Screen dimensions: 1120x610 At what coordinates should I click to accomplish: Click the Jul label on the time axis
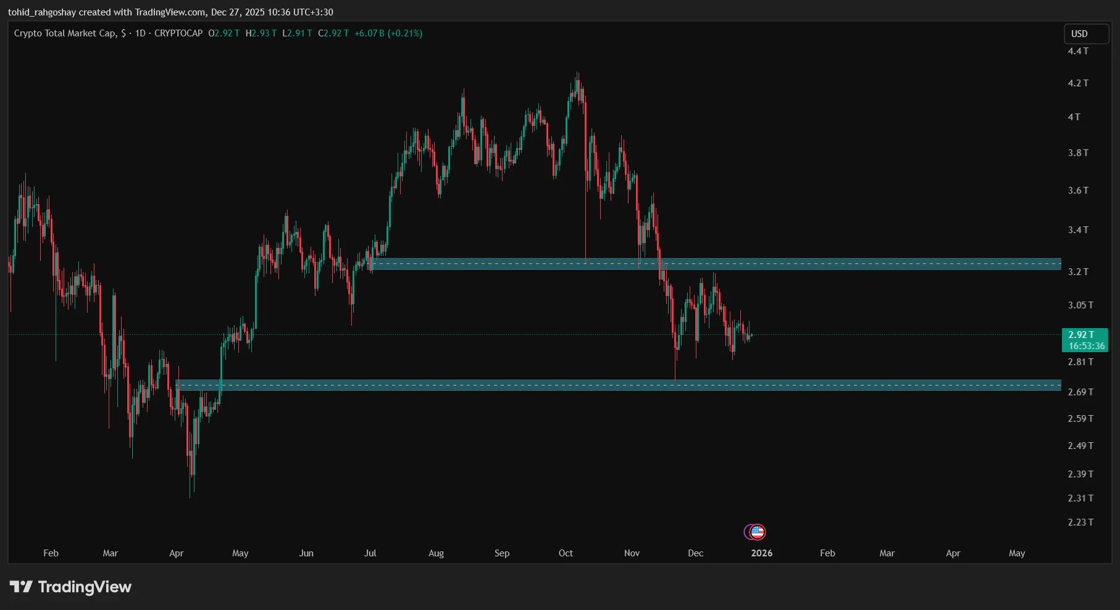click(370, 553)
